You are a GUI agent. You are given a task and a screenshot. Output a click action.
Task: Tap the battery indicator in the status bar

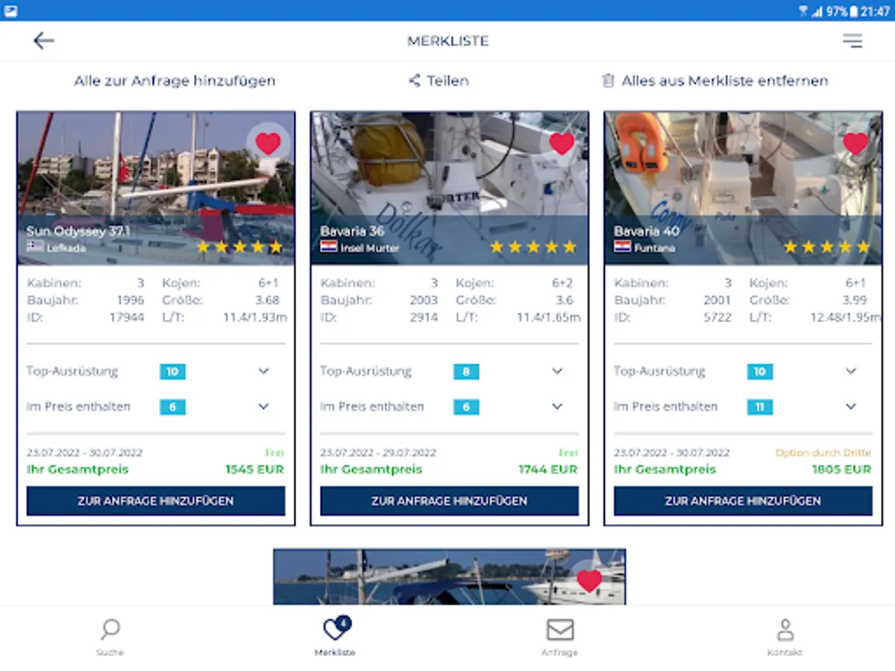(x=852, y=11)
